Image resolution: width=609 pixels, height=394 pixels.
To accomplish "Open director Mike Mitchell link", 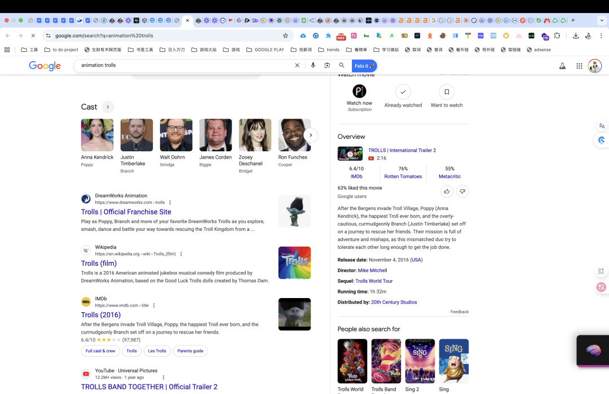I will tap(373, 270).
